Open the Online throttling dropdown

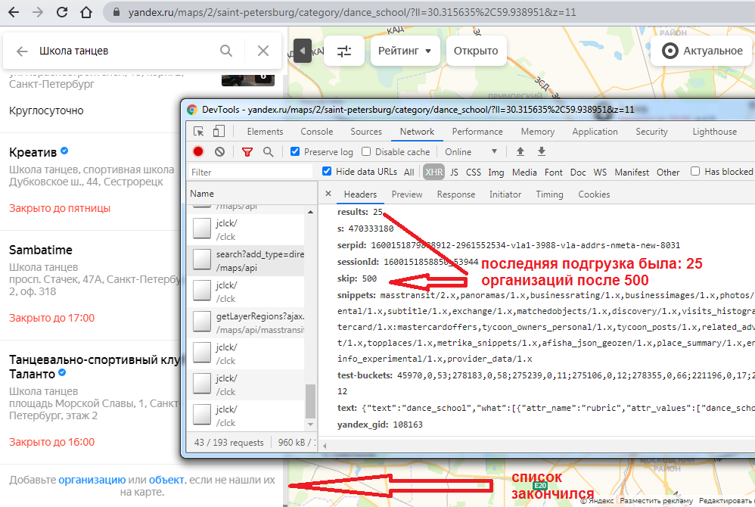pos(471,152)
